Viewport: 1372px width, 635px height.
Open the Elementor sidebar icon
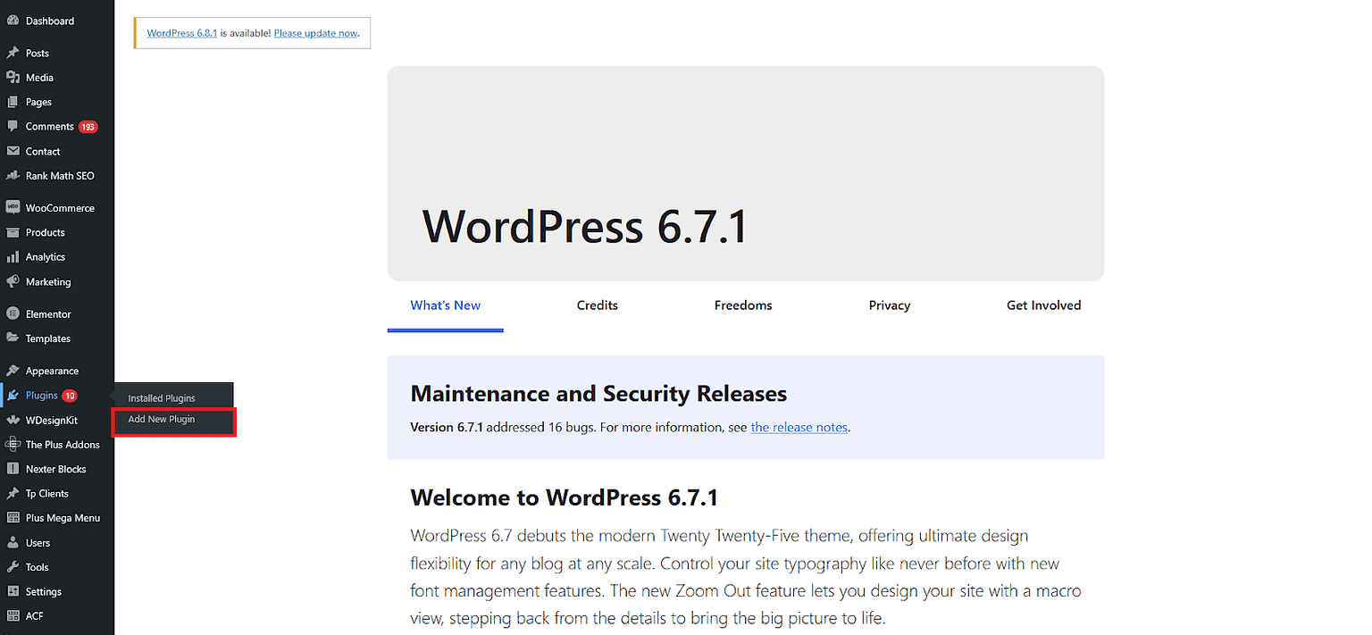(13, 313)
